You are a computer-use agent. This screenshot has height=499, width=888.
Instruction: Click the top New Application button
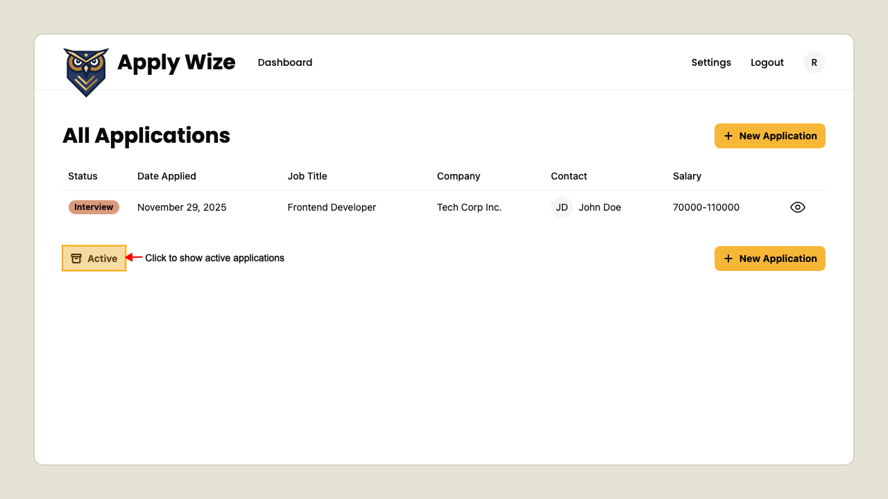pyautogui.click(x=769, y=136)
